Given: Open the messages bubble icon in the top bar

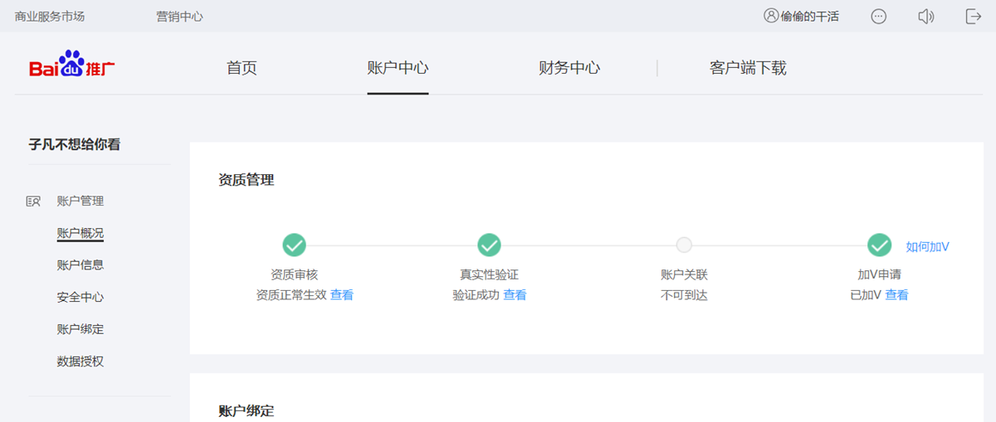Looking at the screenshot, I should 879,17.
